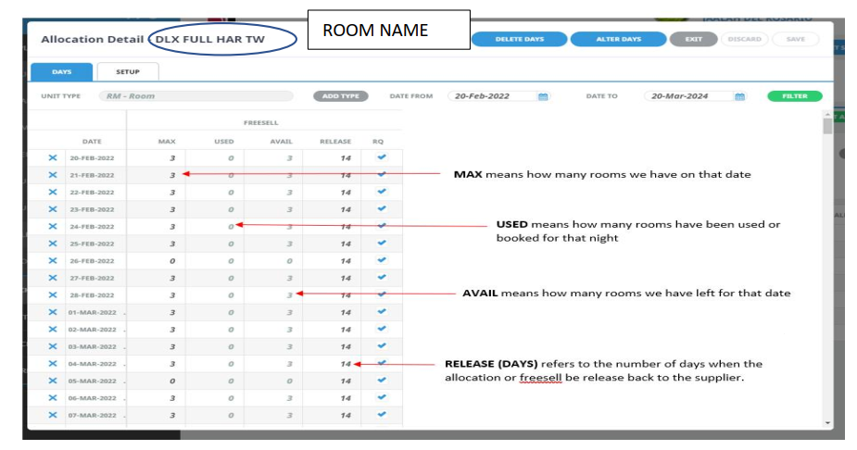857x450 pixels.
Task: Toggle RQ checkmark for 26-FEB-2022
Action: [382, 260]
